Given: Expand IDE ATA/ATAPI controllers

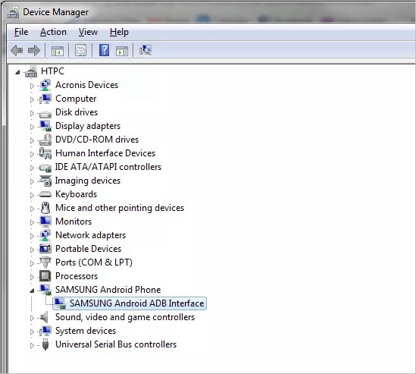Looking at the screenshot, I should click(x=32, y=168).
